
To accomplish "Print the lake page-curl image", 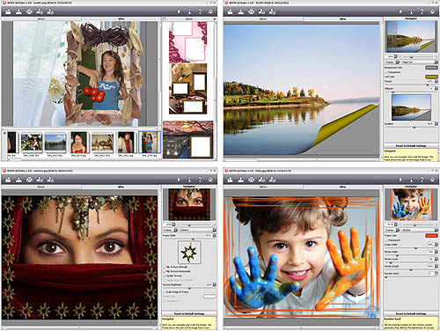I will (252, 11).
